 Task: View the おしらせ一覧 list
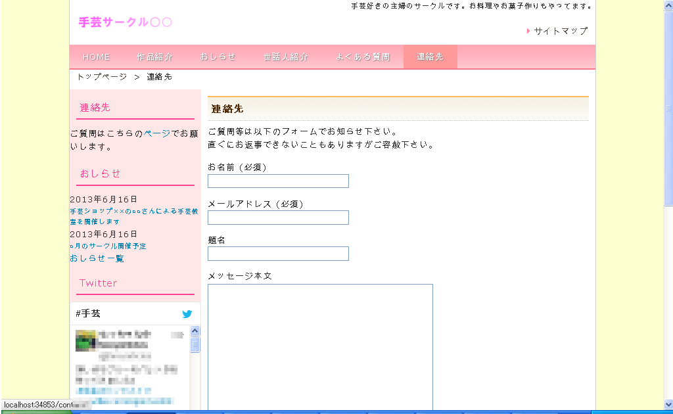coord(97,258)
